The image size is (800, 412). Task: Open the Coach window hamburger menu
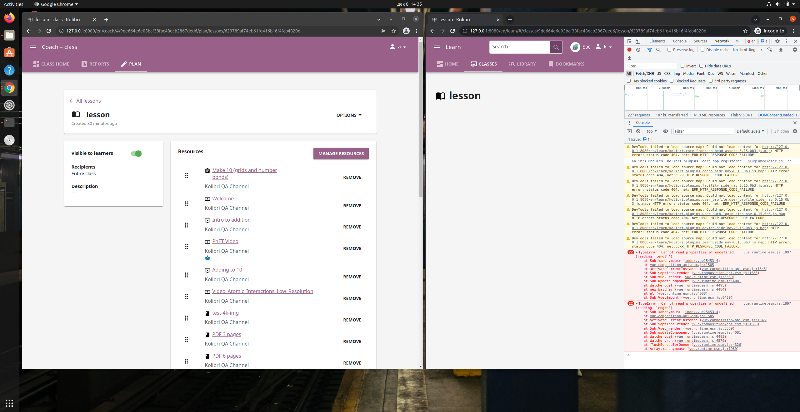33,47
